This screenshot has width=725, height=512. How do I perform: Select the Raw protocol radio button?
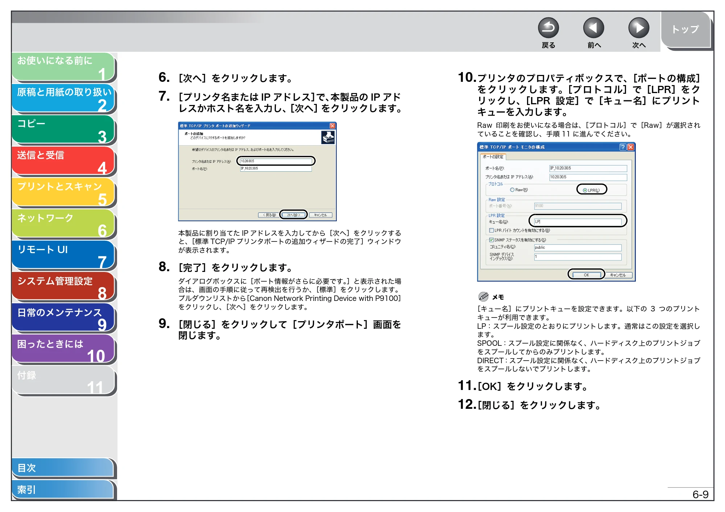point(512,190)
